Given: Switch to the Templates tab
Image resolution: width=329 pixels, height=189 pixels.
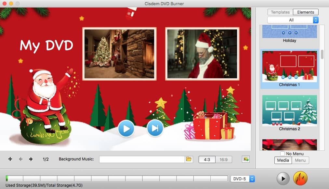Looking at the screenshot, I should pyautogui.click(x=280, y=12).
